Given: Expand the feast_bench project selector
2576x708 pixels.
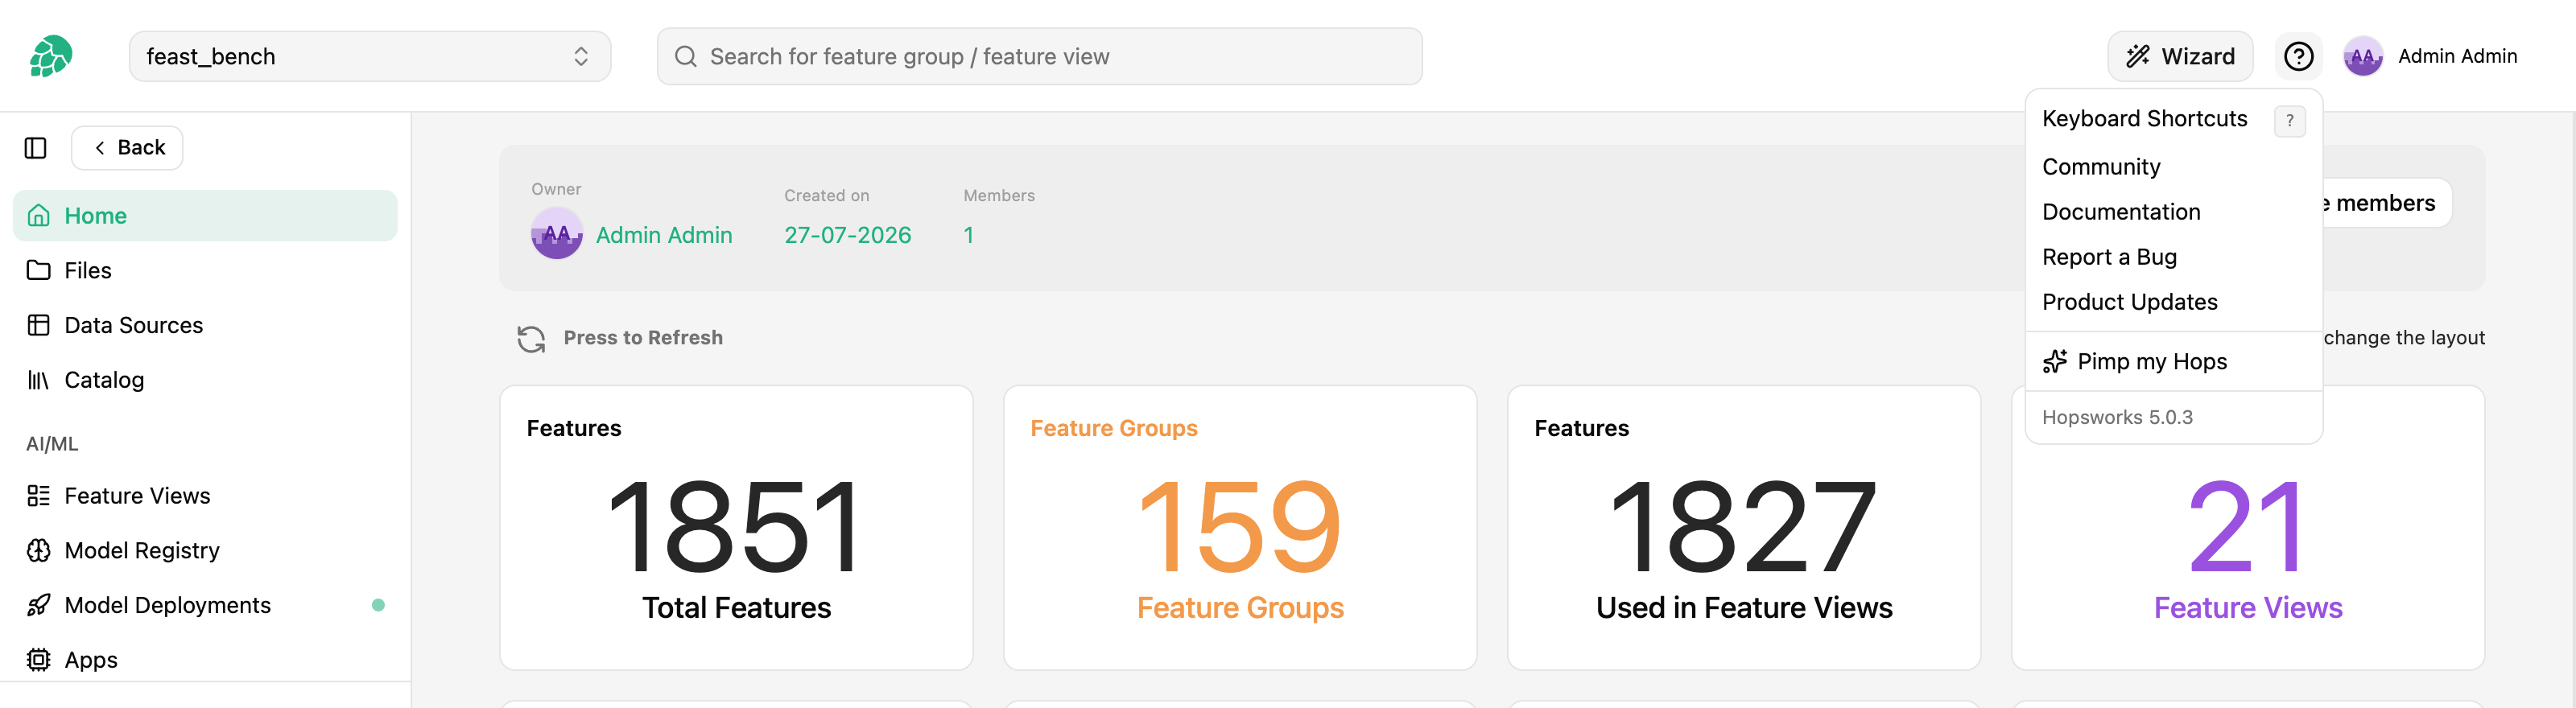Looking at the screenshot, I should pyautogui.click(x=370, y=56).
